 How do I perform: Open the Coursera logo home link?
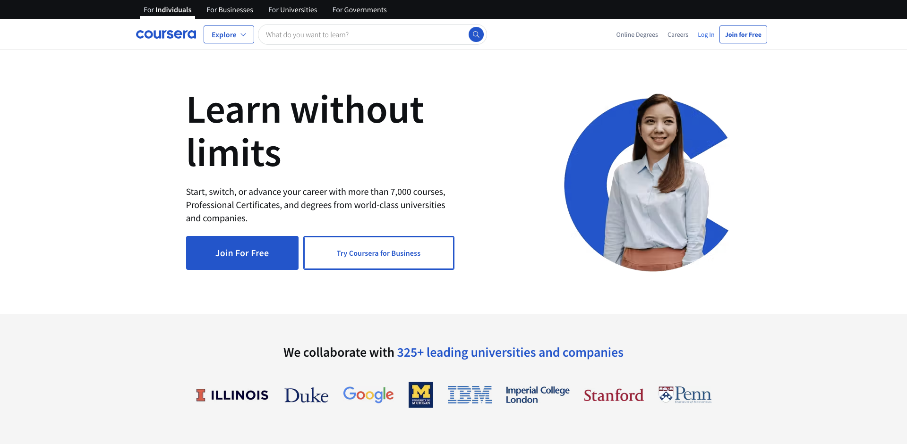(166, 34)
